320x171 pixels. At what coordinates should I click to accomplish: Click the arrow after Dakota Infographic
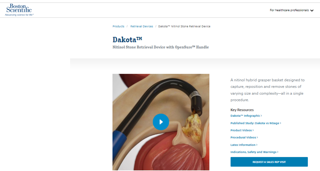click(x=261, y=116)
